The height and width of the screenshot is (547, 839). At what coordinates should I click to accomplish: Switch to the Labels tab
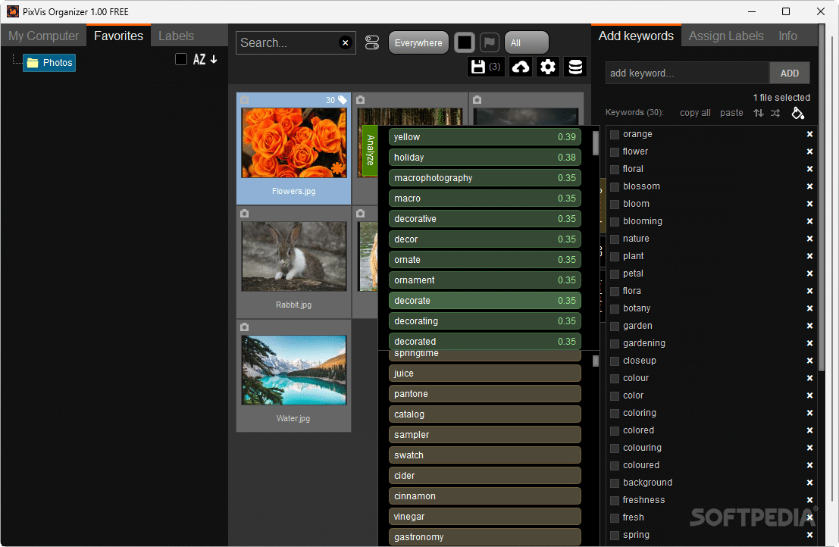click(x=176, y=35)
